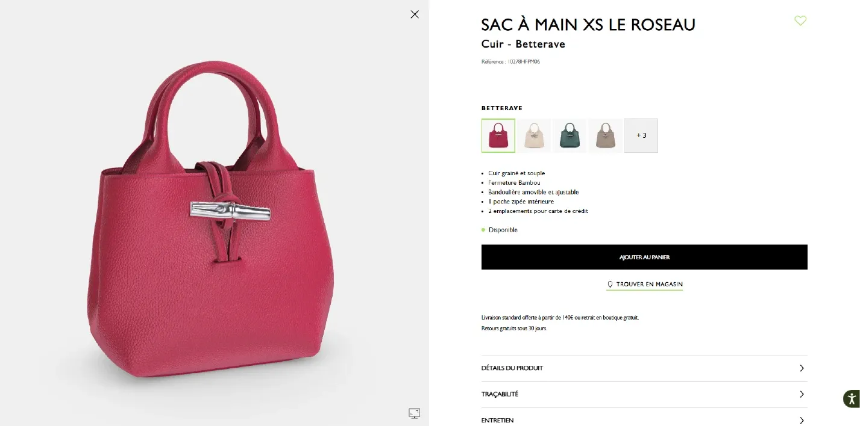Toggle the wishlist heart for this bag
This screenshot has height=426, width=860.
(800, 20)
